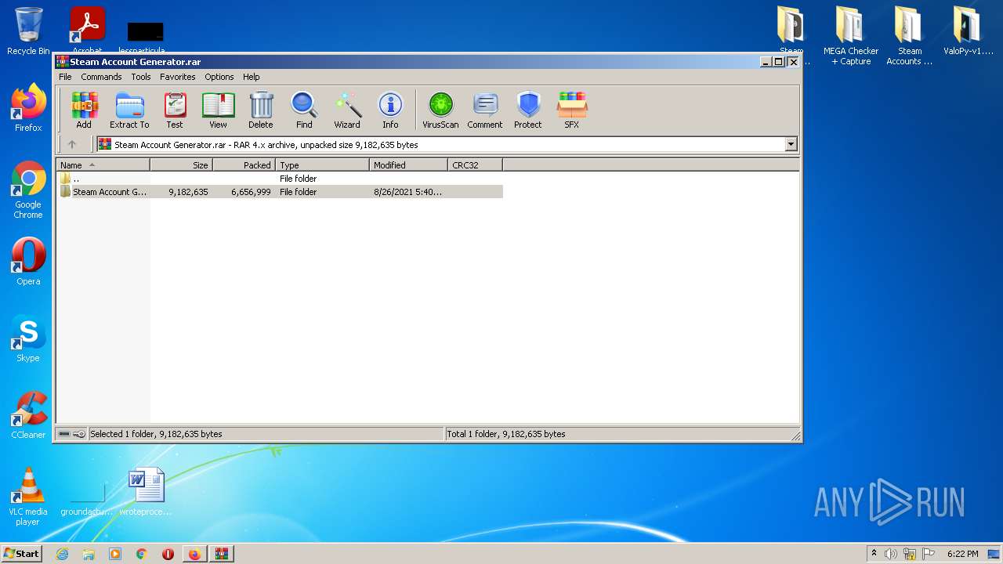Image resolution: width=1003 pixels, height=564 pixels.
Task: Open WinRAR taskbar button
Action: pos(221,554)
